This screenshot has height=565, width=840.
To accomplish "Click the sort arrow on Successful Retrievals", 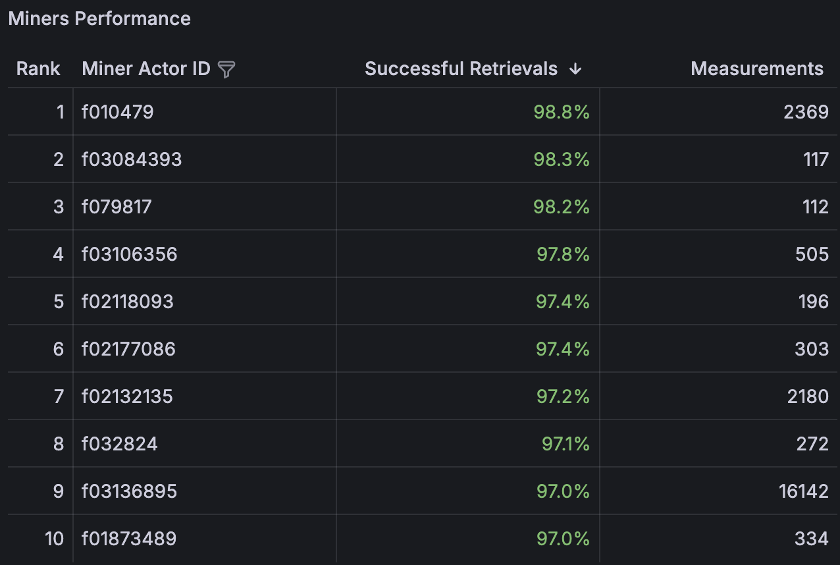I will pos(575,69).
